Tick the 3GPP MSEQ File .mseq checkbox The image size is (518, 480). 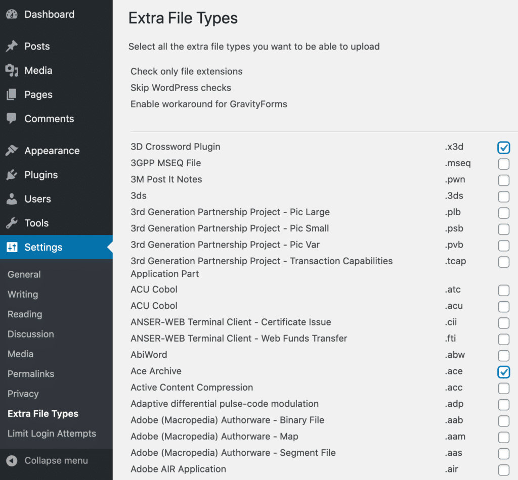pyautogui.click(x=503, y=164)
